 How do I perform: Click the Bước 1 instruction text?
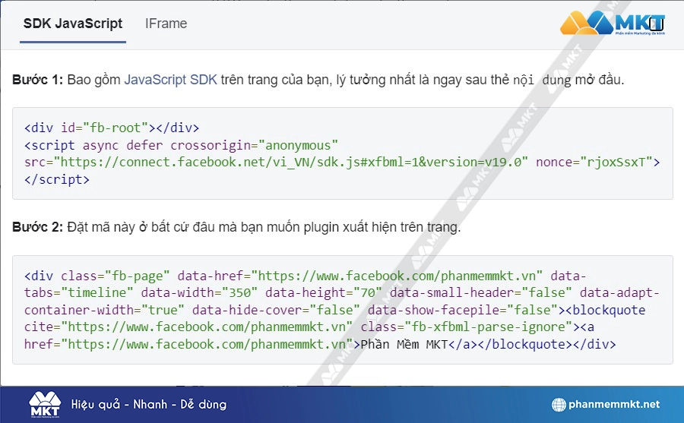pos(318,80)
